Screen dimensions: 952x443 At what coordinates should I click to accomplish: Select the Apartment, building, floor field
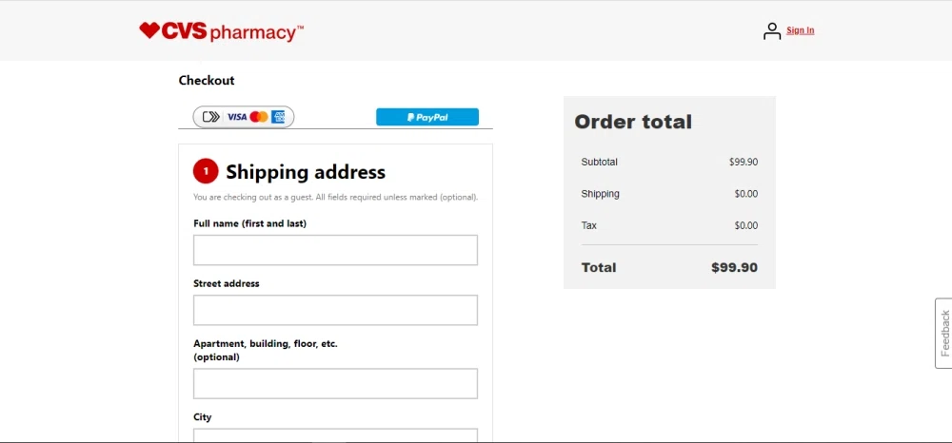[335, 383]
